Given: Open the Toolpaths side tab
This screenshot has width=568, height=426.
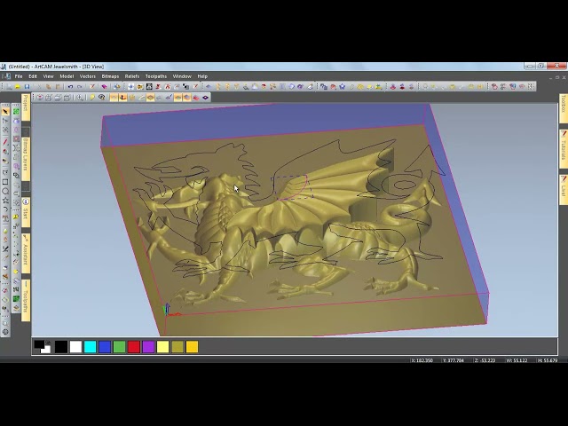Looking at the screenshot, I should click(x=26, y=300).
